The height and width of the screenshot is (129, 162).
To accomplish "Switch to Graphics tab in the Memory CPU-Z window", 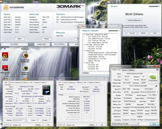I will (91, 82).
